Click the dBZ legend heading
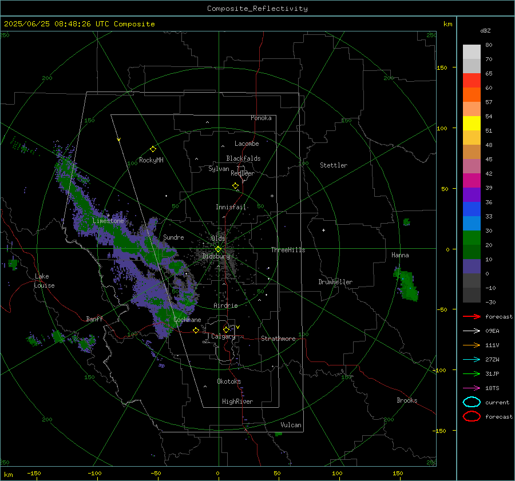Image resolution: width=515 pixels, height=481 pixels. tap(485, 30)
